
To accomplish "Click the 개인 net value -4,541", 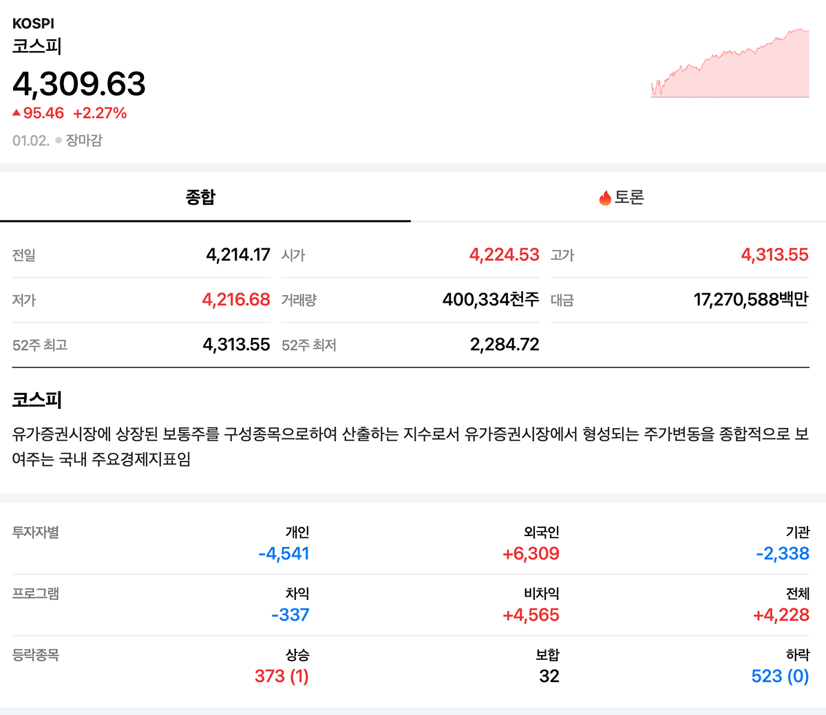I will (x=284, y=553).
